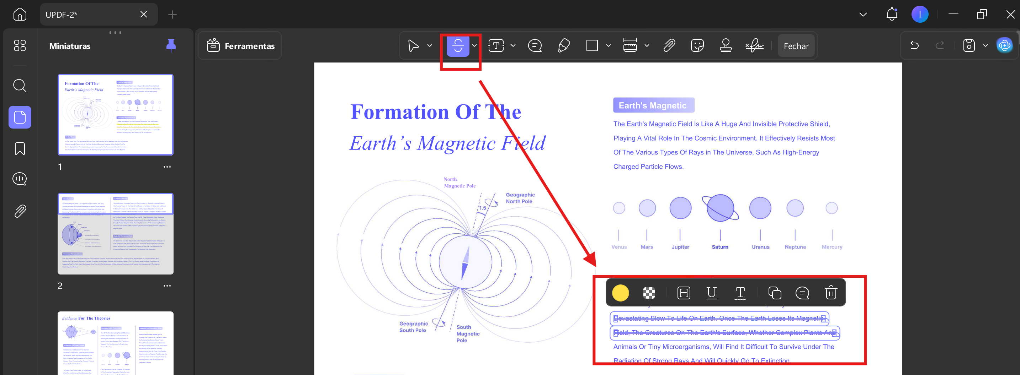Open the more options for page 1
Screen dimensions: 1020x375
pyautogui.click(x=167, y=167)
